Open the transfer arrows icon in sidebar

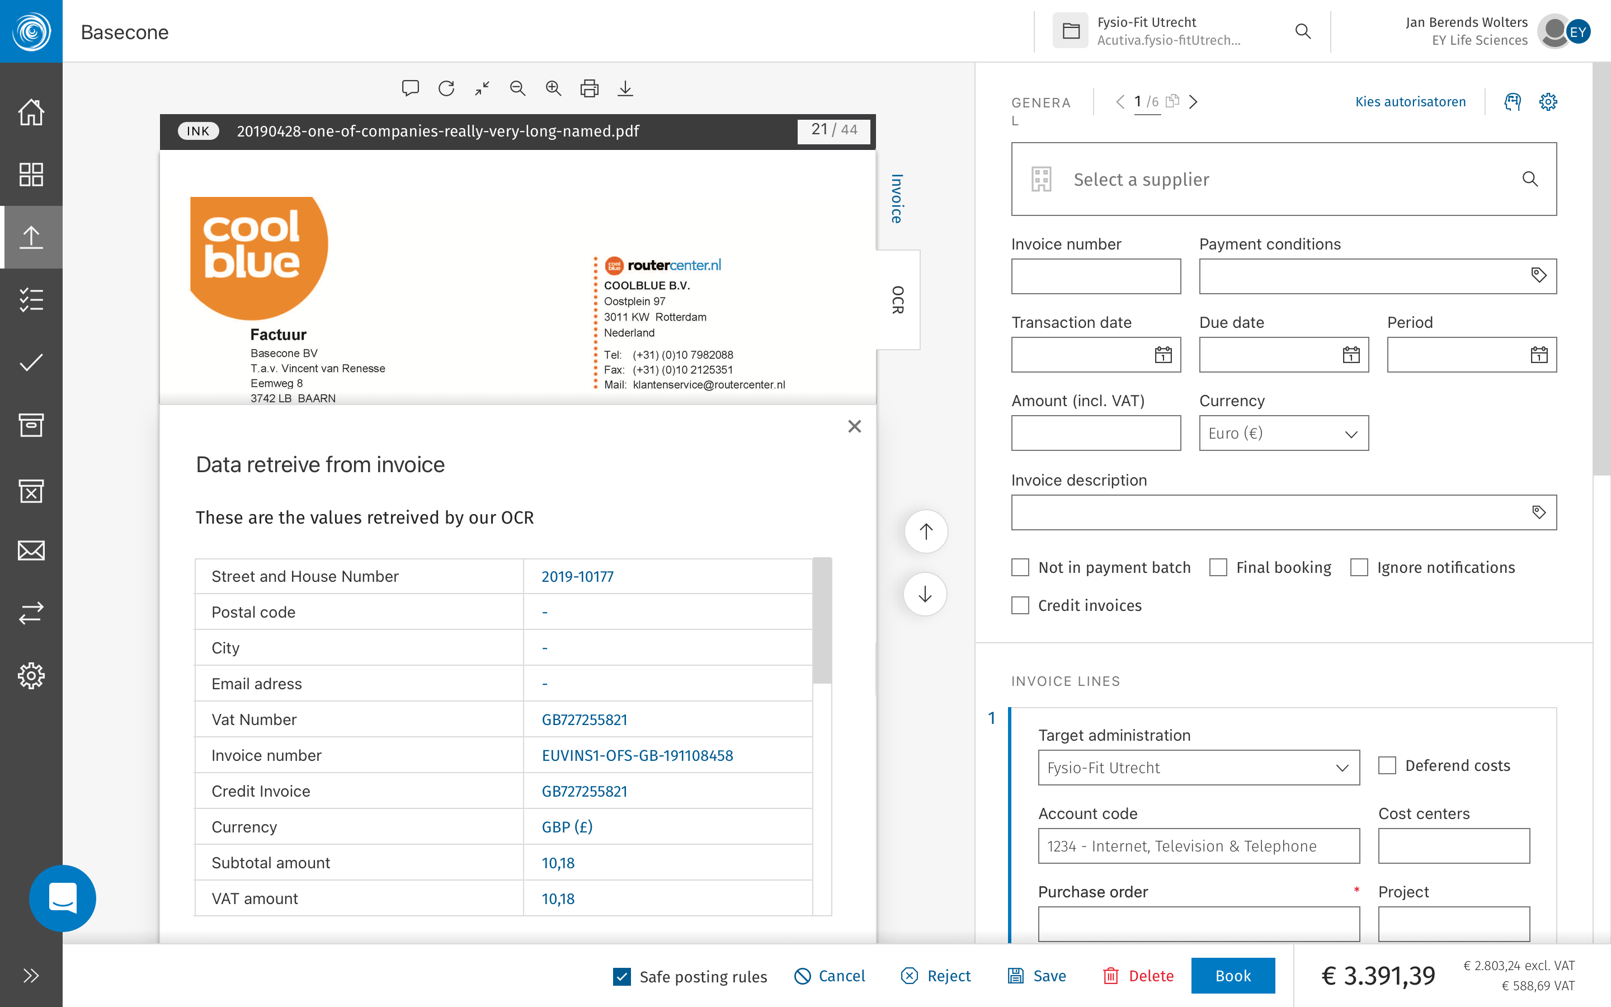point(31,613)
